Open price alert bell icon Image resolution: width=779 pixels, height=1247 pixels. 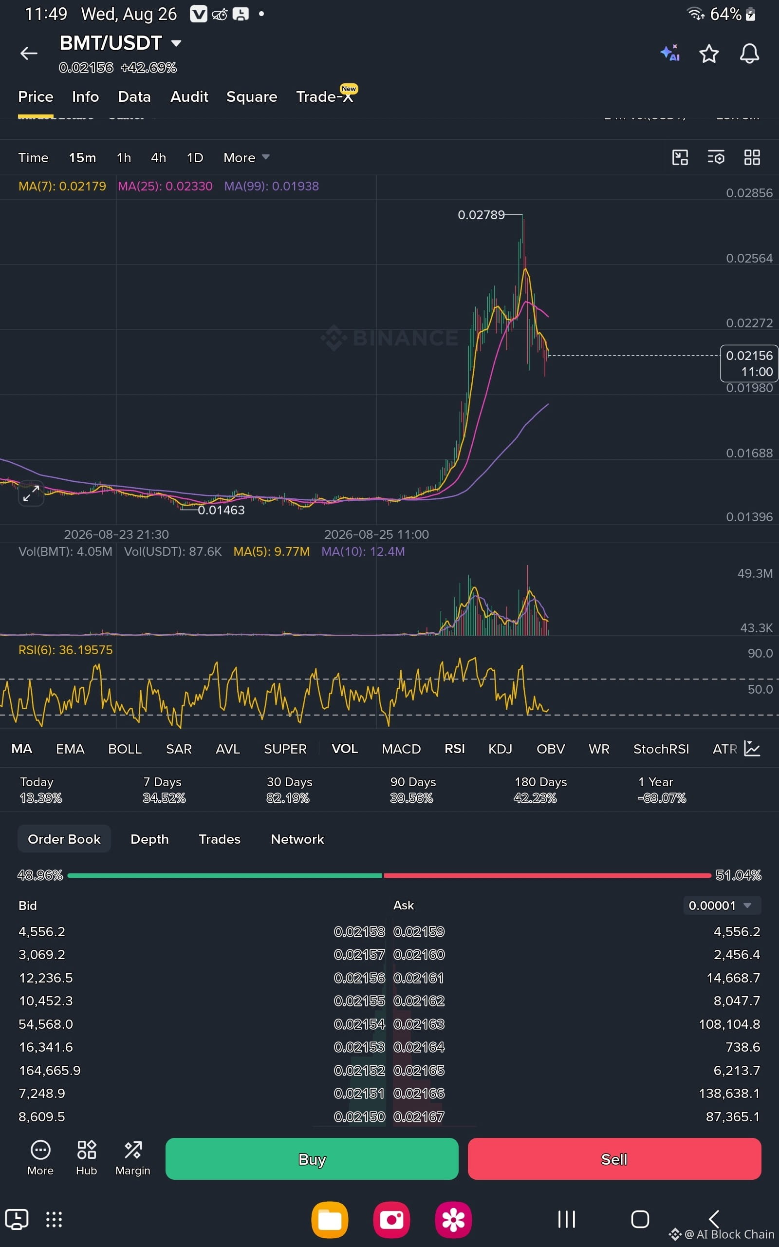point(749,54)
